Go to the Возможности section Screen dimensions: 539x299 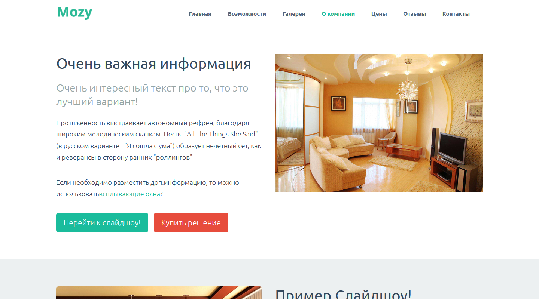tap(247, 14)
